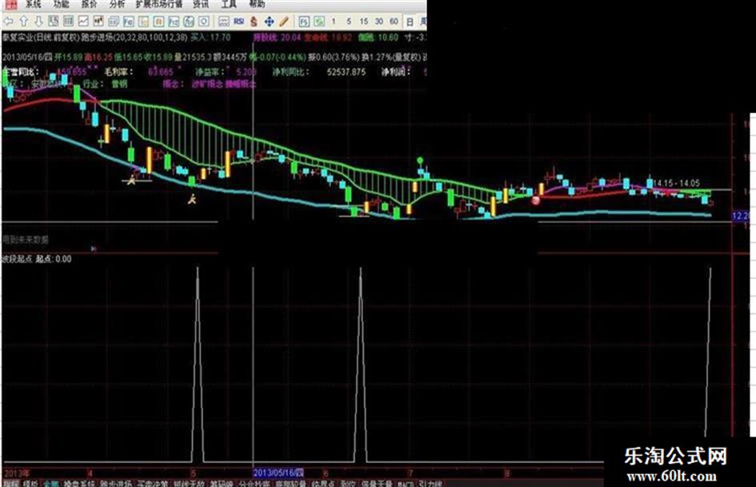The width and height of the screenshot is (756, 487).
Task: Open the line chart view icon
Action: [x=83, y=22]
